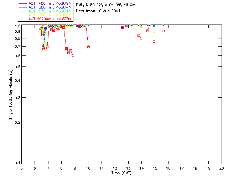Viewport: 228px width, 182px height.
Task: Click the 'Data from: 10 Aug 2001' text
Action: click(x=98, y=11)
